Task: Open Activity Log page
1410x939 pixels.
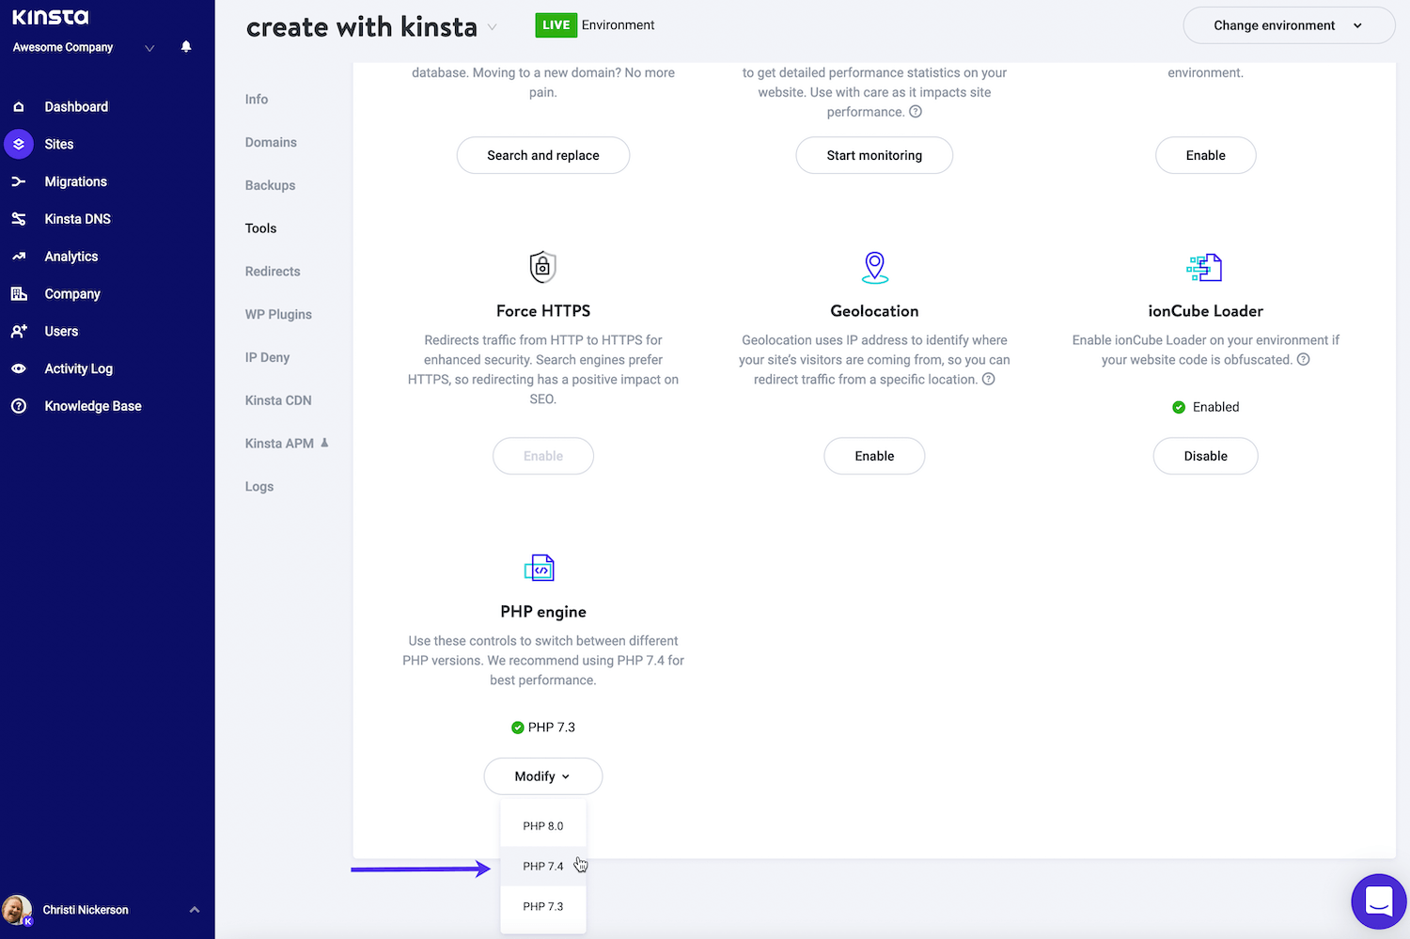Action: pyautogui.click(x=79, y=368)
